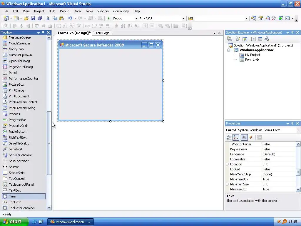Undo the last action via toolbar
This screenshot has height=226, width=301.
pyautogui.click(x=70, y=18)
